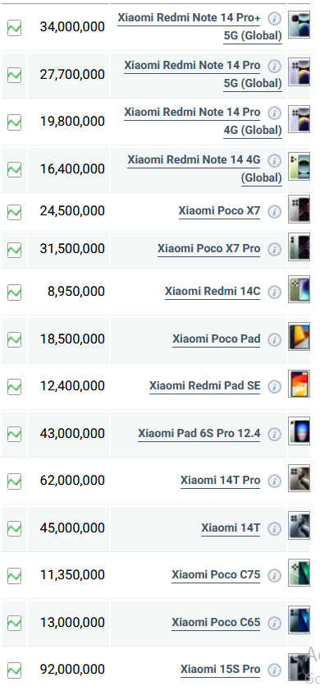Click info icon next to Xiaomi 14T
320x691 pixels.
click(x=274, y=528)
